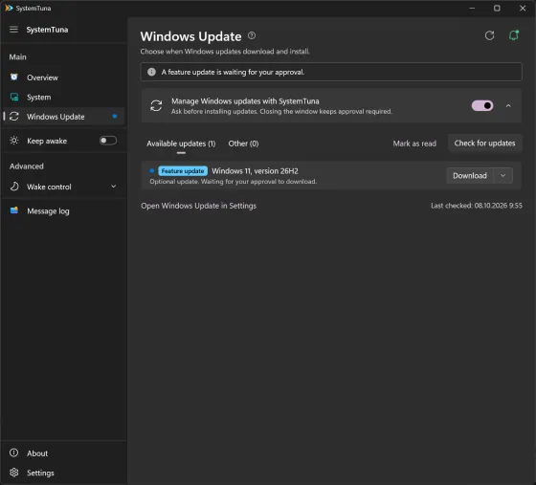Click 'A feature update is waiting for your approval.' text
The width and height of the screenshot is (536, 485).
pos(233,72)
